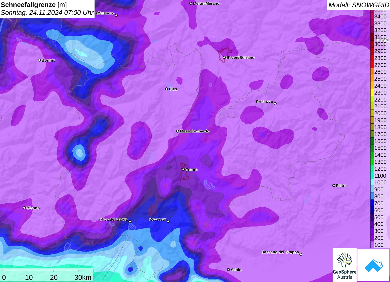Click the 10 scale bar label
The width and height of the screenshot is (390, 282).
[x=29, y=277]
